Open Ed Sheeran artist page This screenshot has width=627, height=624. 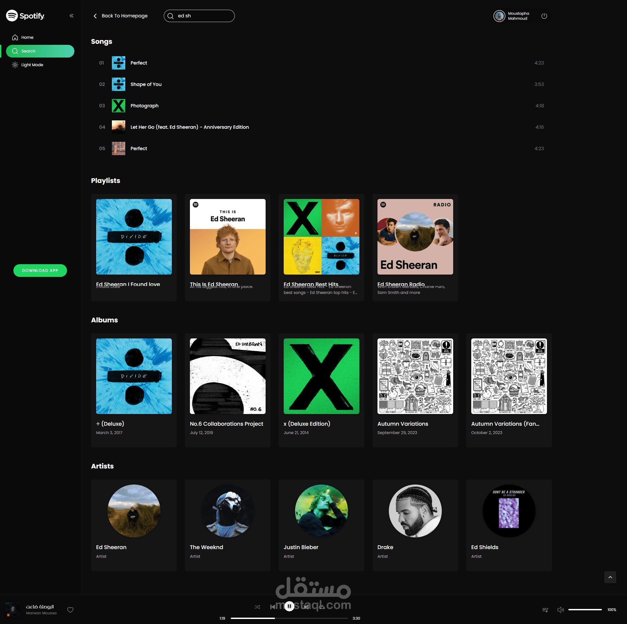(134, 525)
